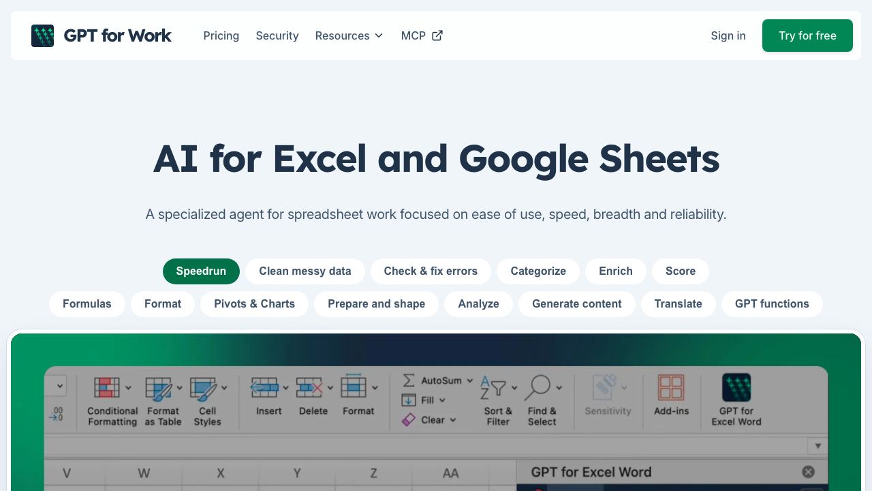Image resolution: width=872 pixels, height=491 pixels.
Task: Click the Sensitivity icon
Action: point(605,387)
